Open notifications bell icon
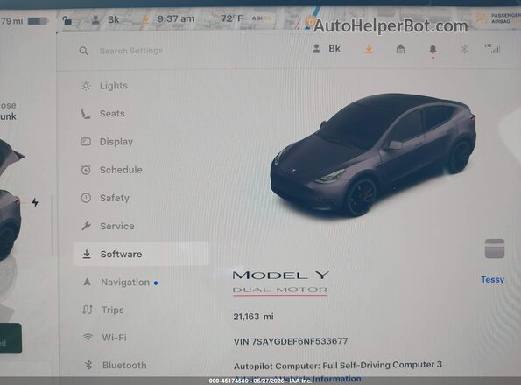Viewport: 521px width, 385px height. click(x=433, y=50)
